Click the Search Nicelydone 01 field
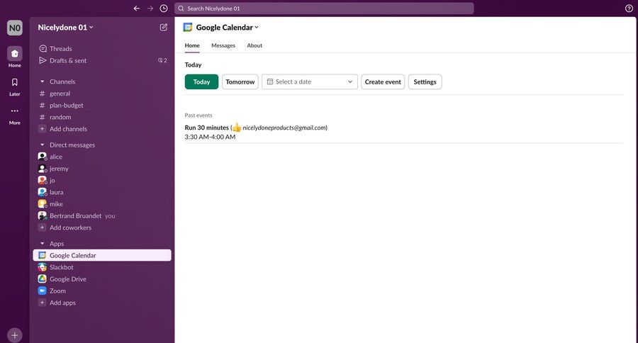 point(324,9)
